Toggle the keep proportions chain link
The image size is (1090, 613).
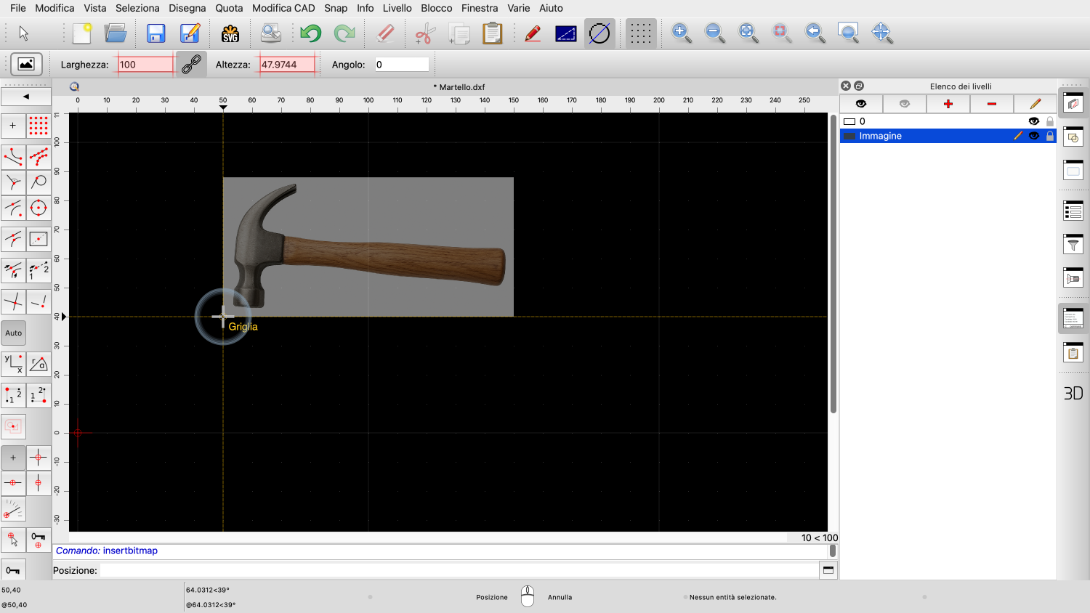point(191,65)
